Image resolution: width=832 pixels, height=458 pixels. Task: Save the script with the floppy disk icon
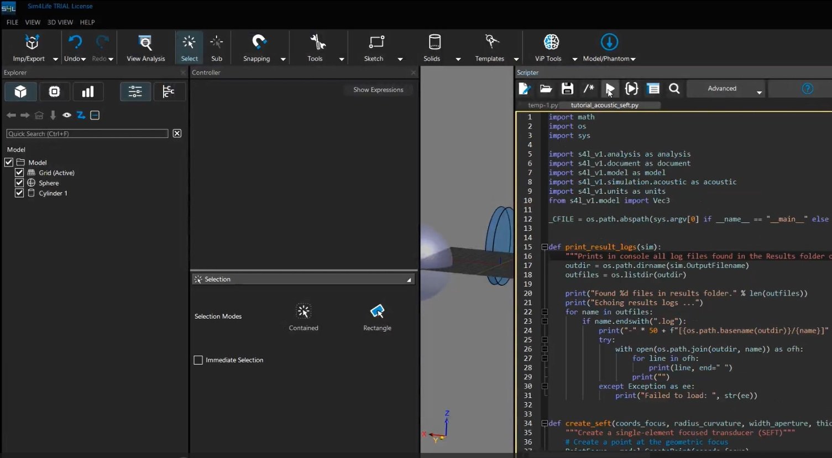[567, 89]
